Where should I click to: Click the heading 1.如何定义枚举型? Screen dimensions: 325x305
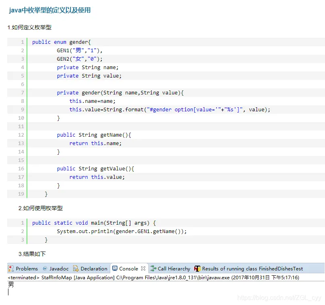pos(29,27)
